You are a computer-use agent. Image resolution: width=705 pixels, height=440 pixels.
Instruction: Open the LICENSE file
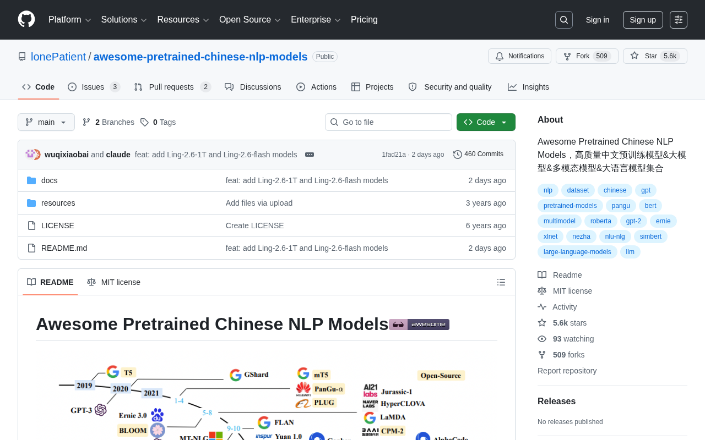58,226
